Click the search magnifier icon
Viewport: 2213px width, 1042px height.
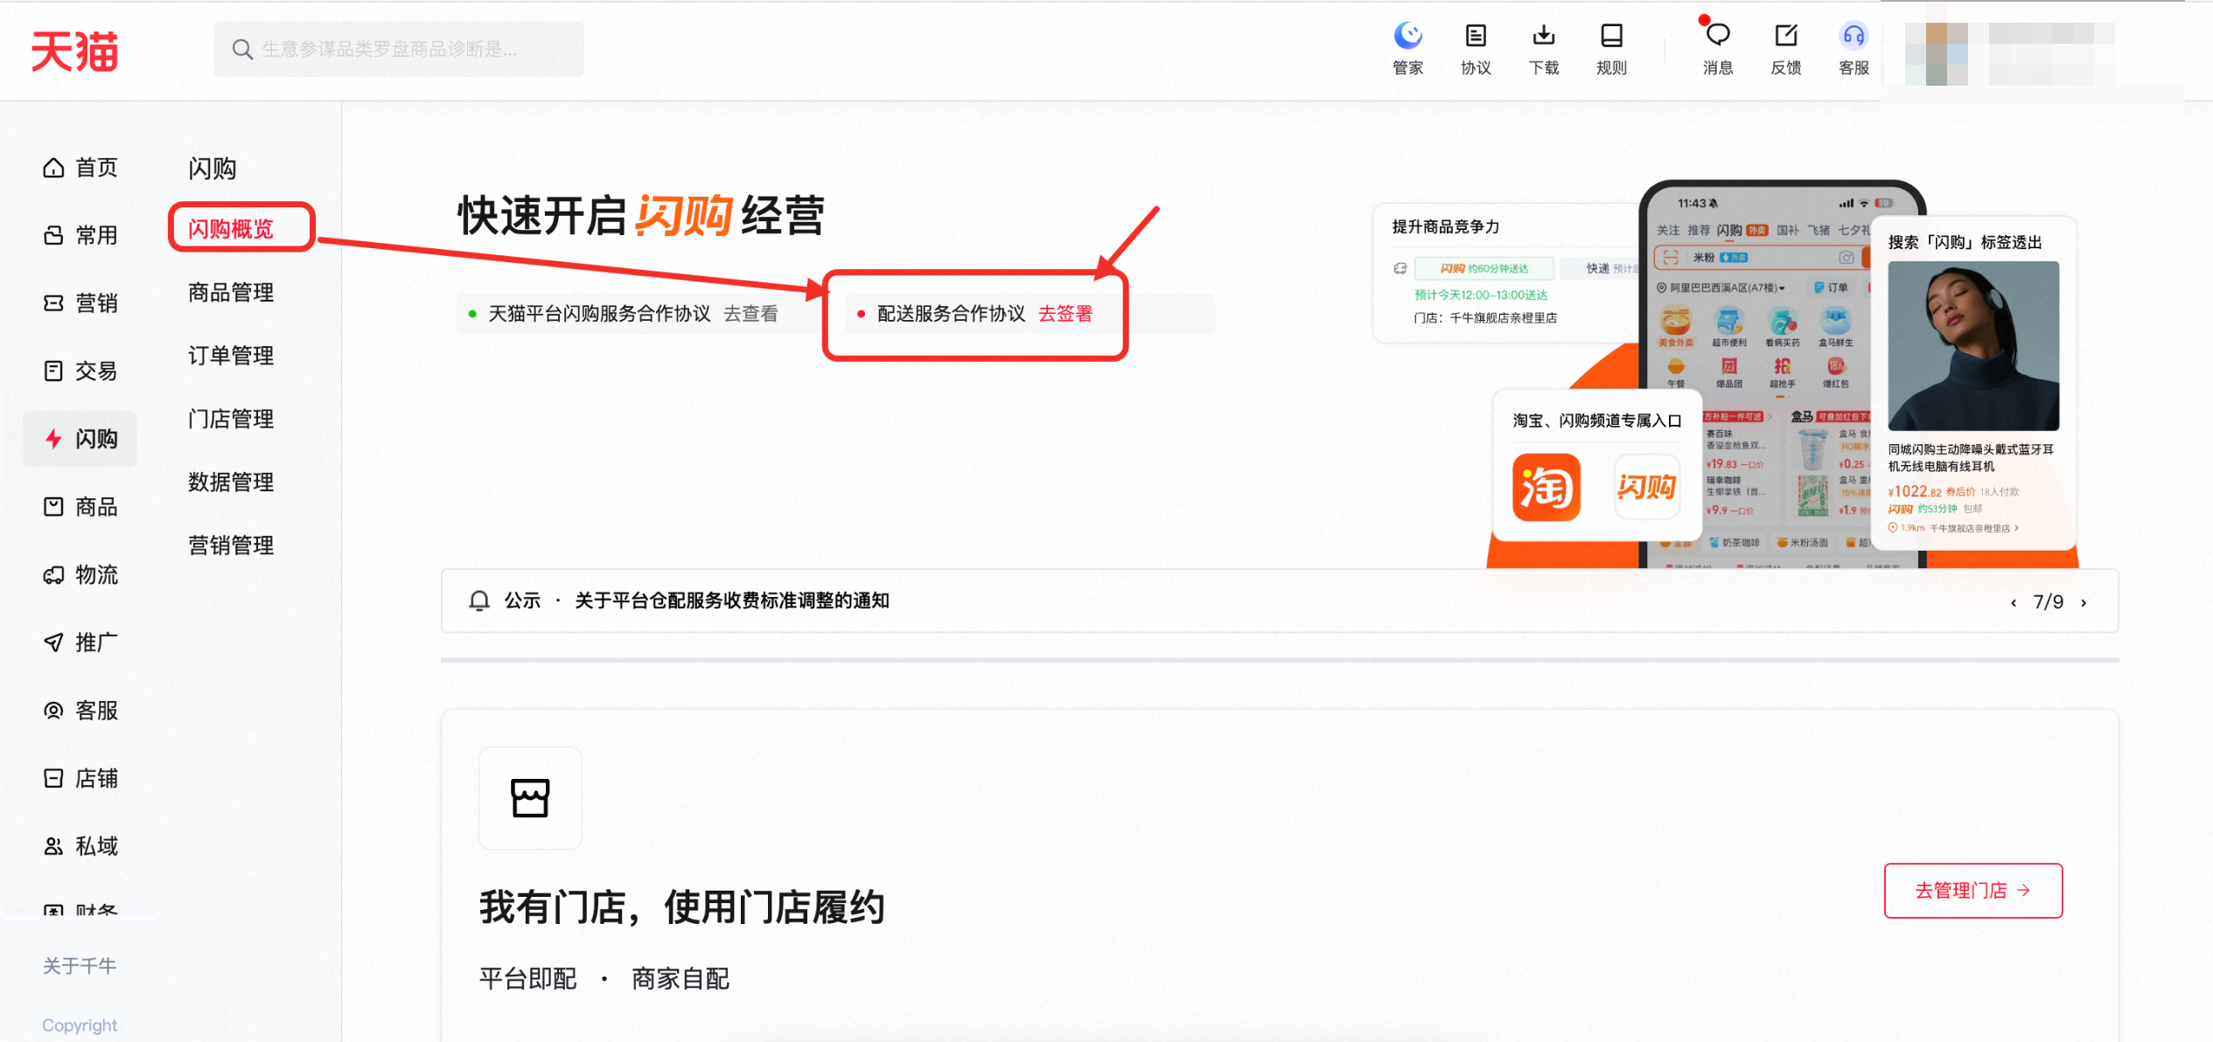242,49
